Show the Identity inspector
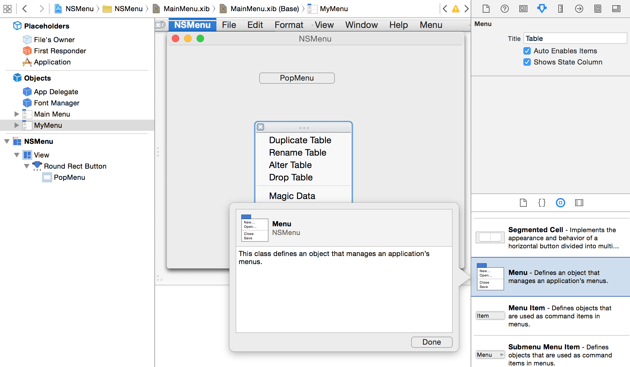630x367 pixels. pos(523,9)
